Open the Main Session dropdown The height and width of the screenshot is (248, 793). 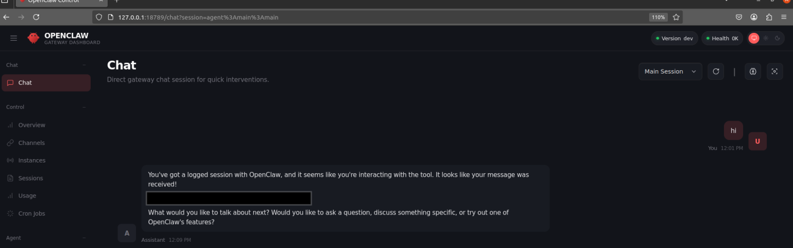point(670,71)
